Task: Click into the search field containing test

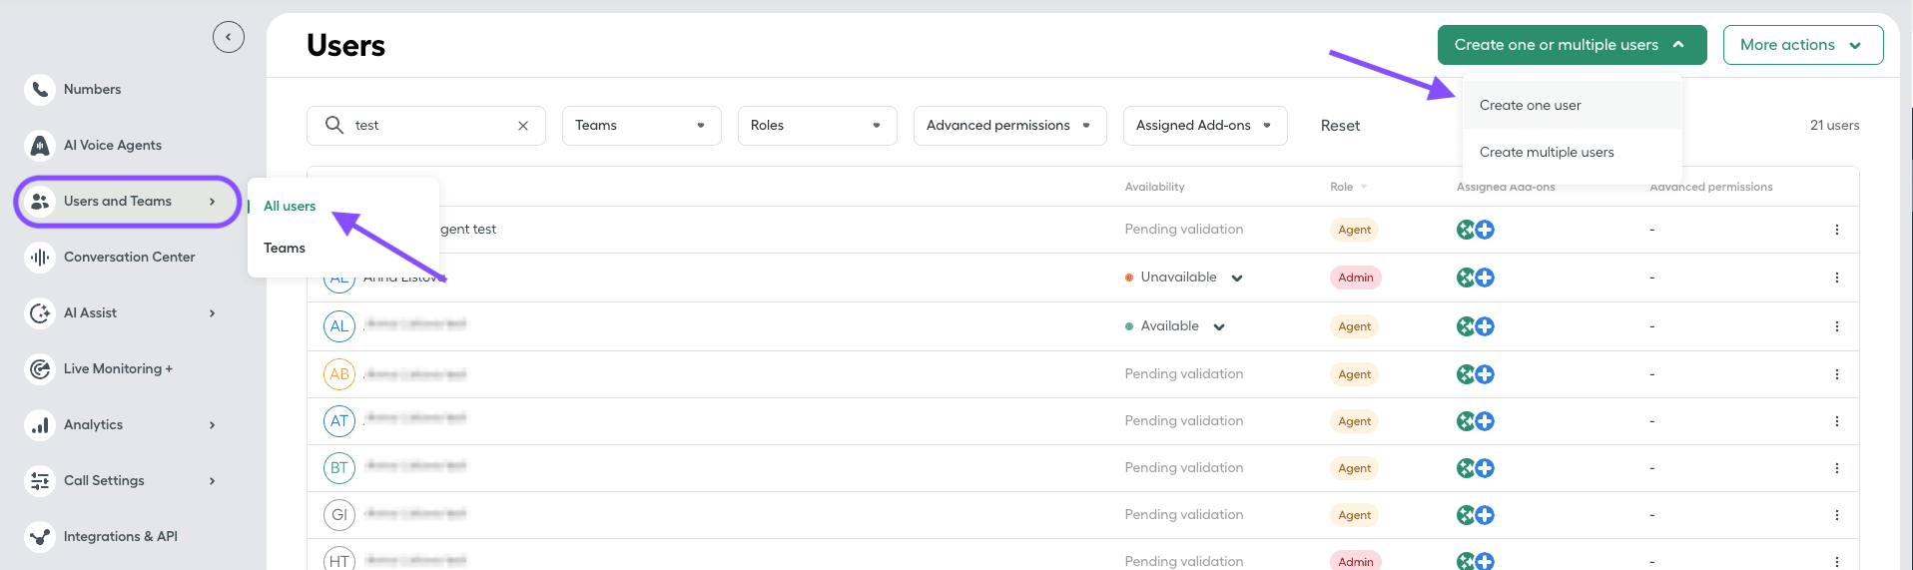Action: click(x=429, y=126)
